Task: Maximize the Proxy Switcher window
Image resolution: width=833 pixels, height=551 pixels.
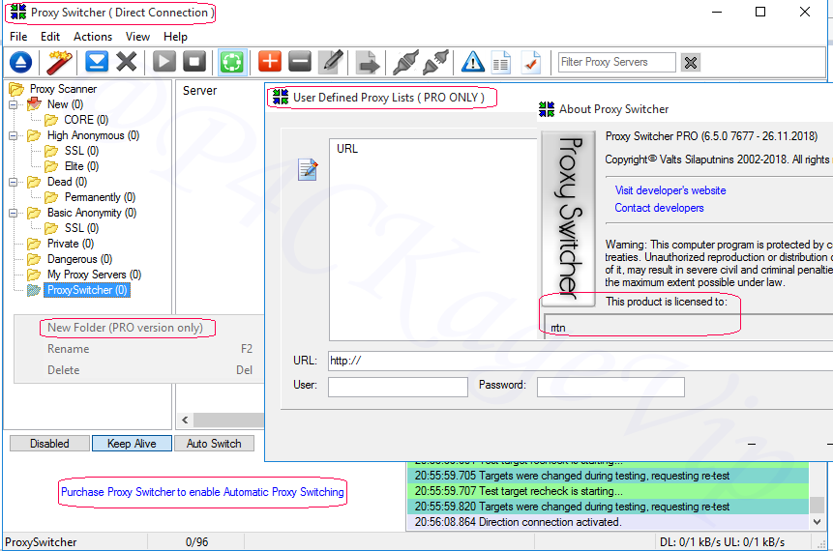Action: pyautogui.click(x=760, y=12)
